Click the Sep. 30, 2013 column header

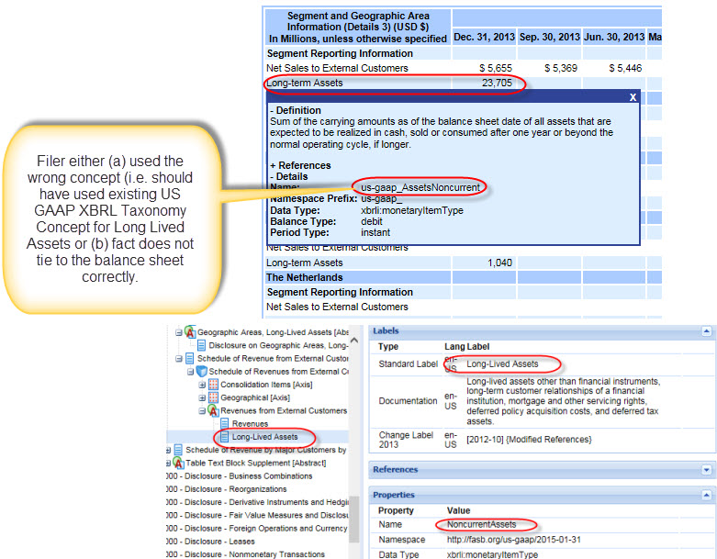[x=550, y=37]
